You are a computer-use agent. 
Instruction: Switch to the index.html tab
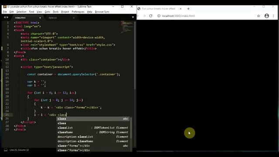coord(20,17)
